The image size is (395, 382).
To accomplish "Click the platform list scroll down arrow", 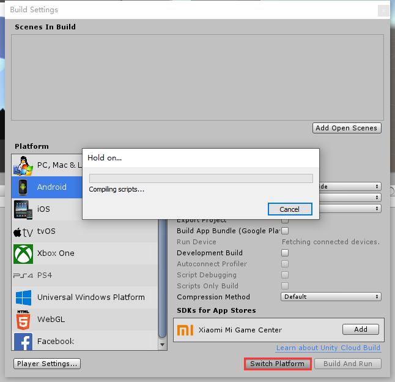I will [163, 345].
